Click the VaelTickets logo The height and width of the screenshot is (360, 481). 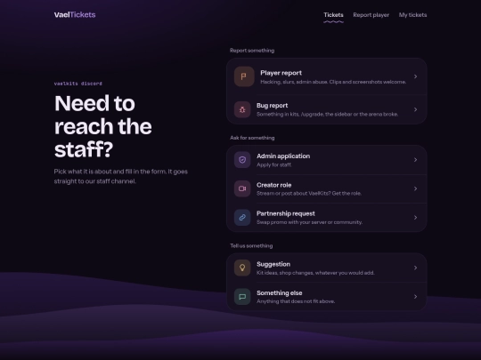pos(75,15)
